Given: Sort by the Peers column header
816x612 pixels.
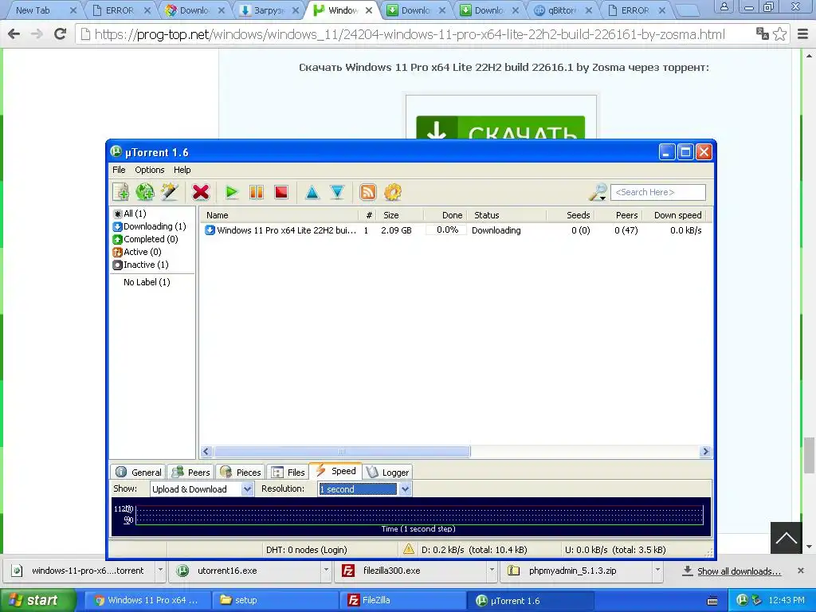Looking at the screenshot, I should point(618,215).
